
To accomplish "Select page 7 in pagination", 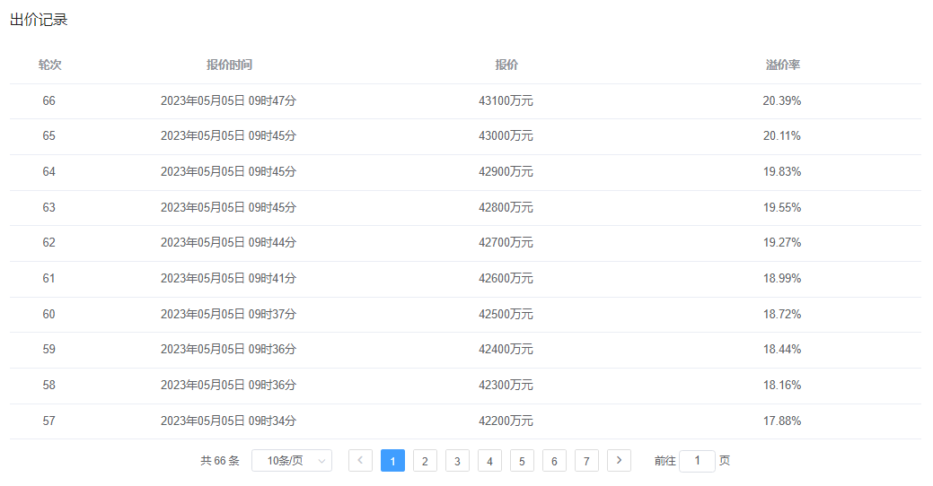I will pos(586,461).
